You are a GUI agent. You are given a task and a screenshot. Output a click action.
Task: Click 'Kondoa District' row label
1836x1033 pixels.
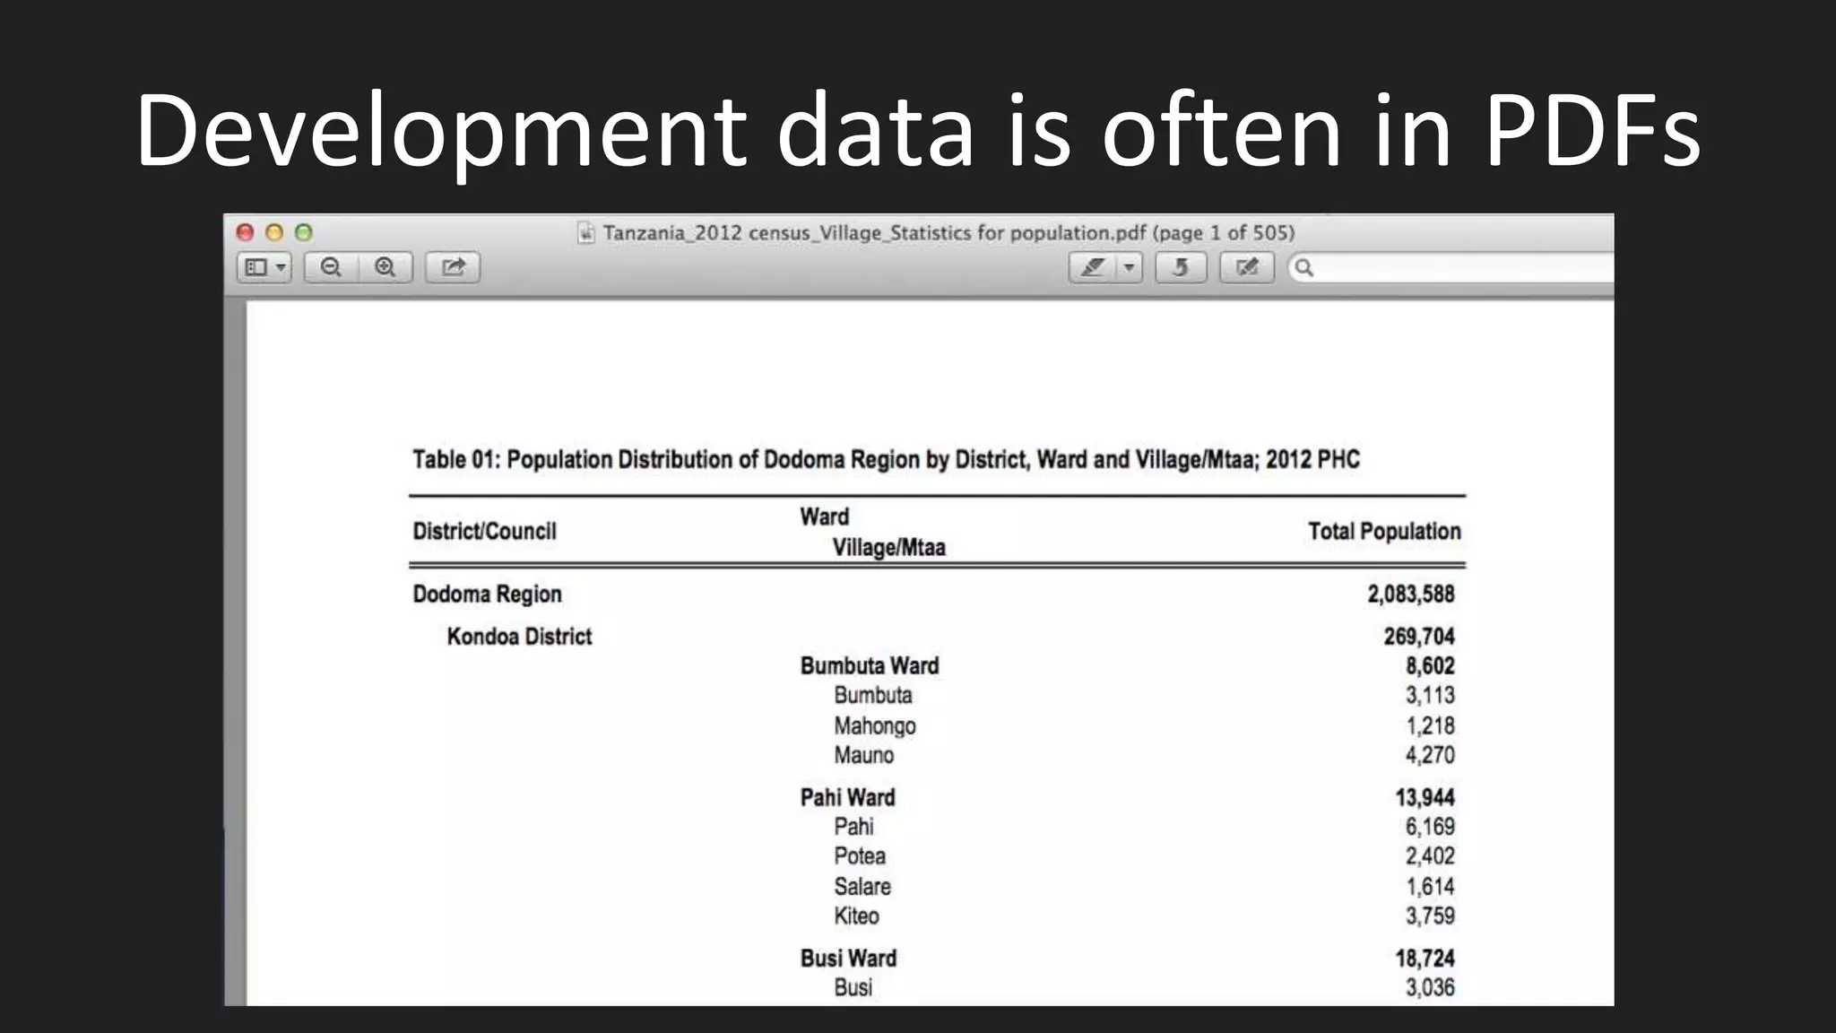(519, 637)
